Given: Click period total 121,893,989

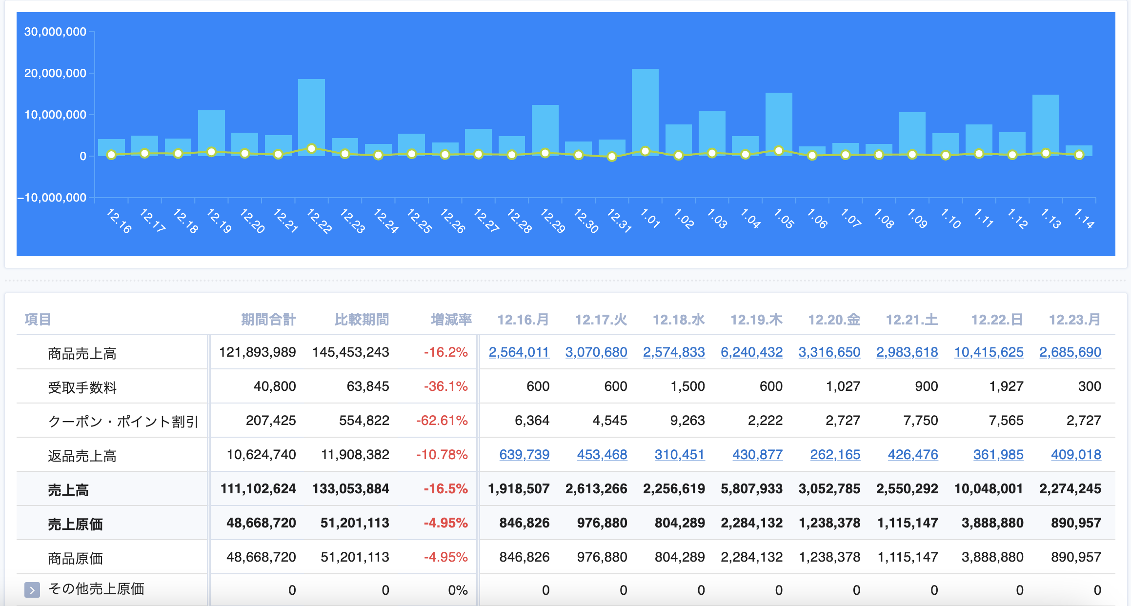Looking at the screenshot, I should pyautogui.click(x=258, y=352).
